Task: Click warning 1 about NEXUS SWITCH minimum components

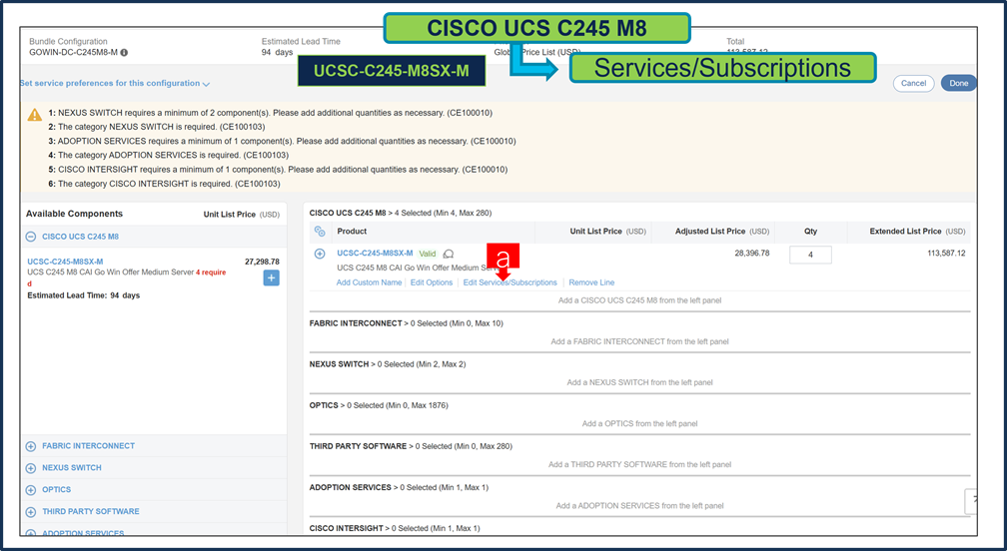Action: 271,113
